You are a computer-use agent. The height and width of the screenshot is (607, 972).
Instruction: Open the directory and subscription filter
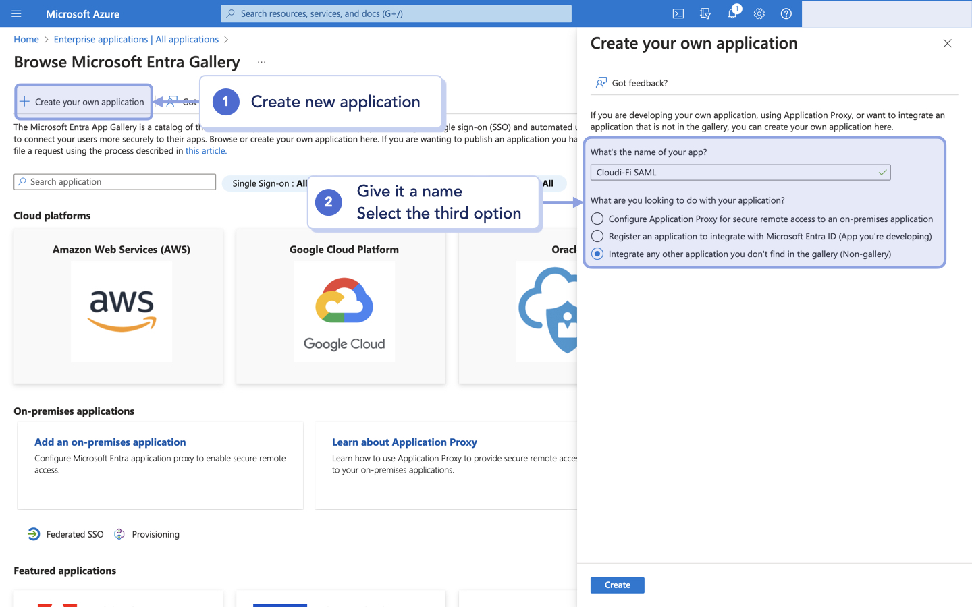coord(705,13)
